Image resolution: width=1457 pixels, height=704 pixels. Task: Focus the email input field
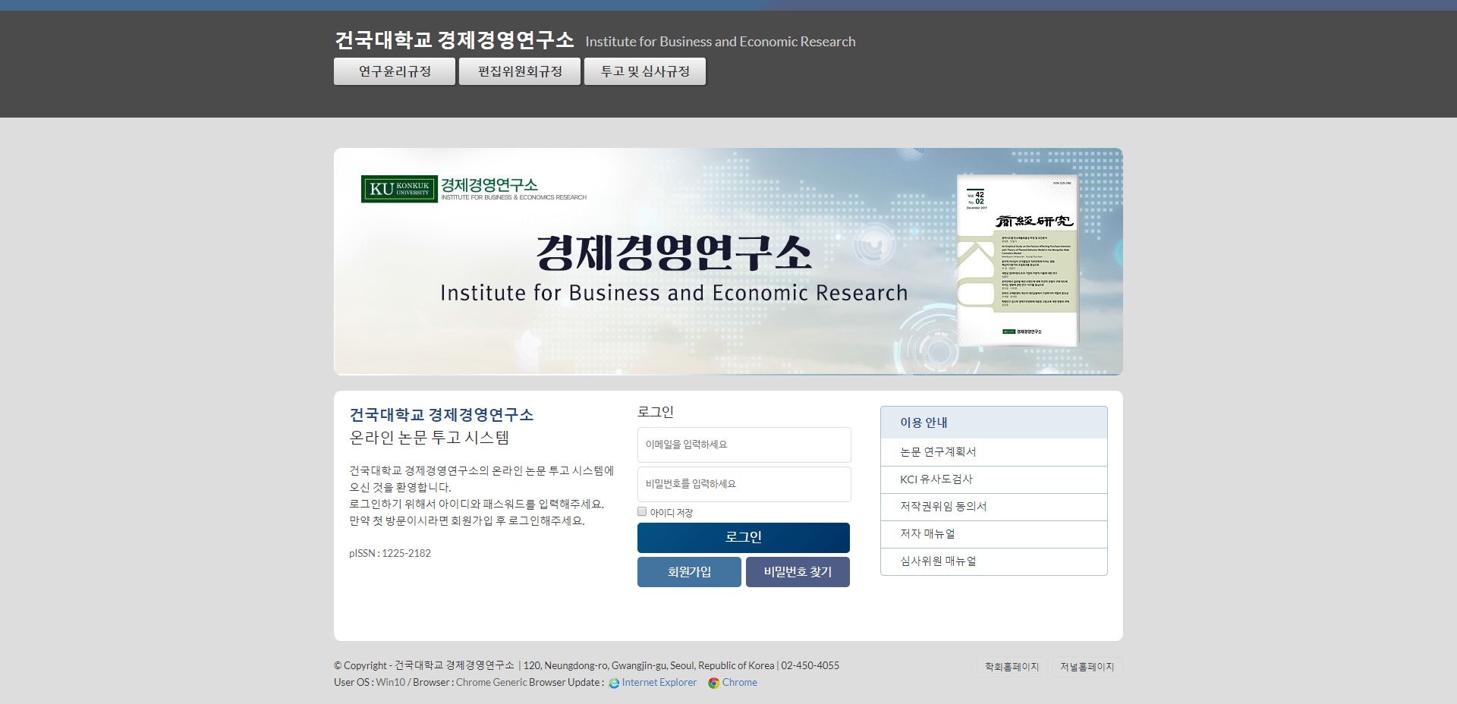[x=744, y=445]
